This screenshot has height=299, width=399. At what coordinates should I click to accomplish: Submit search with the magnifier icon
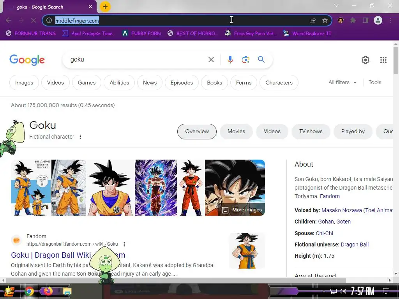[x=261, y=60]
